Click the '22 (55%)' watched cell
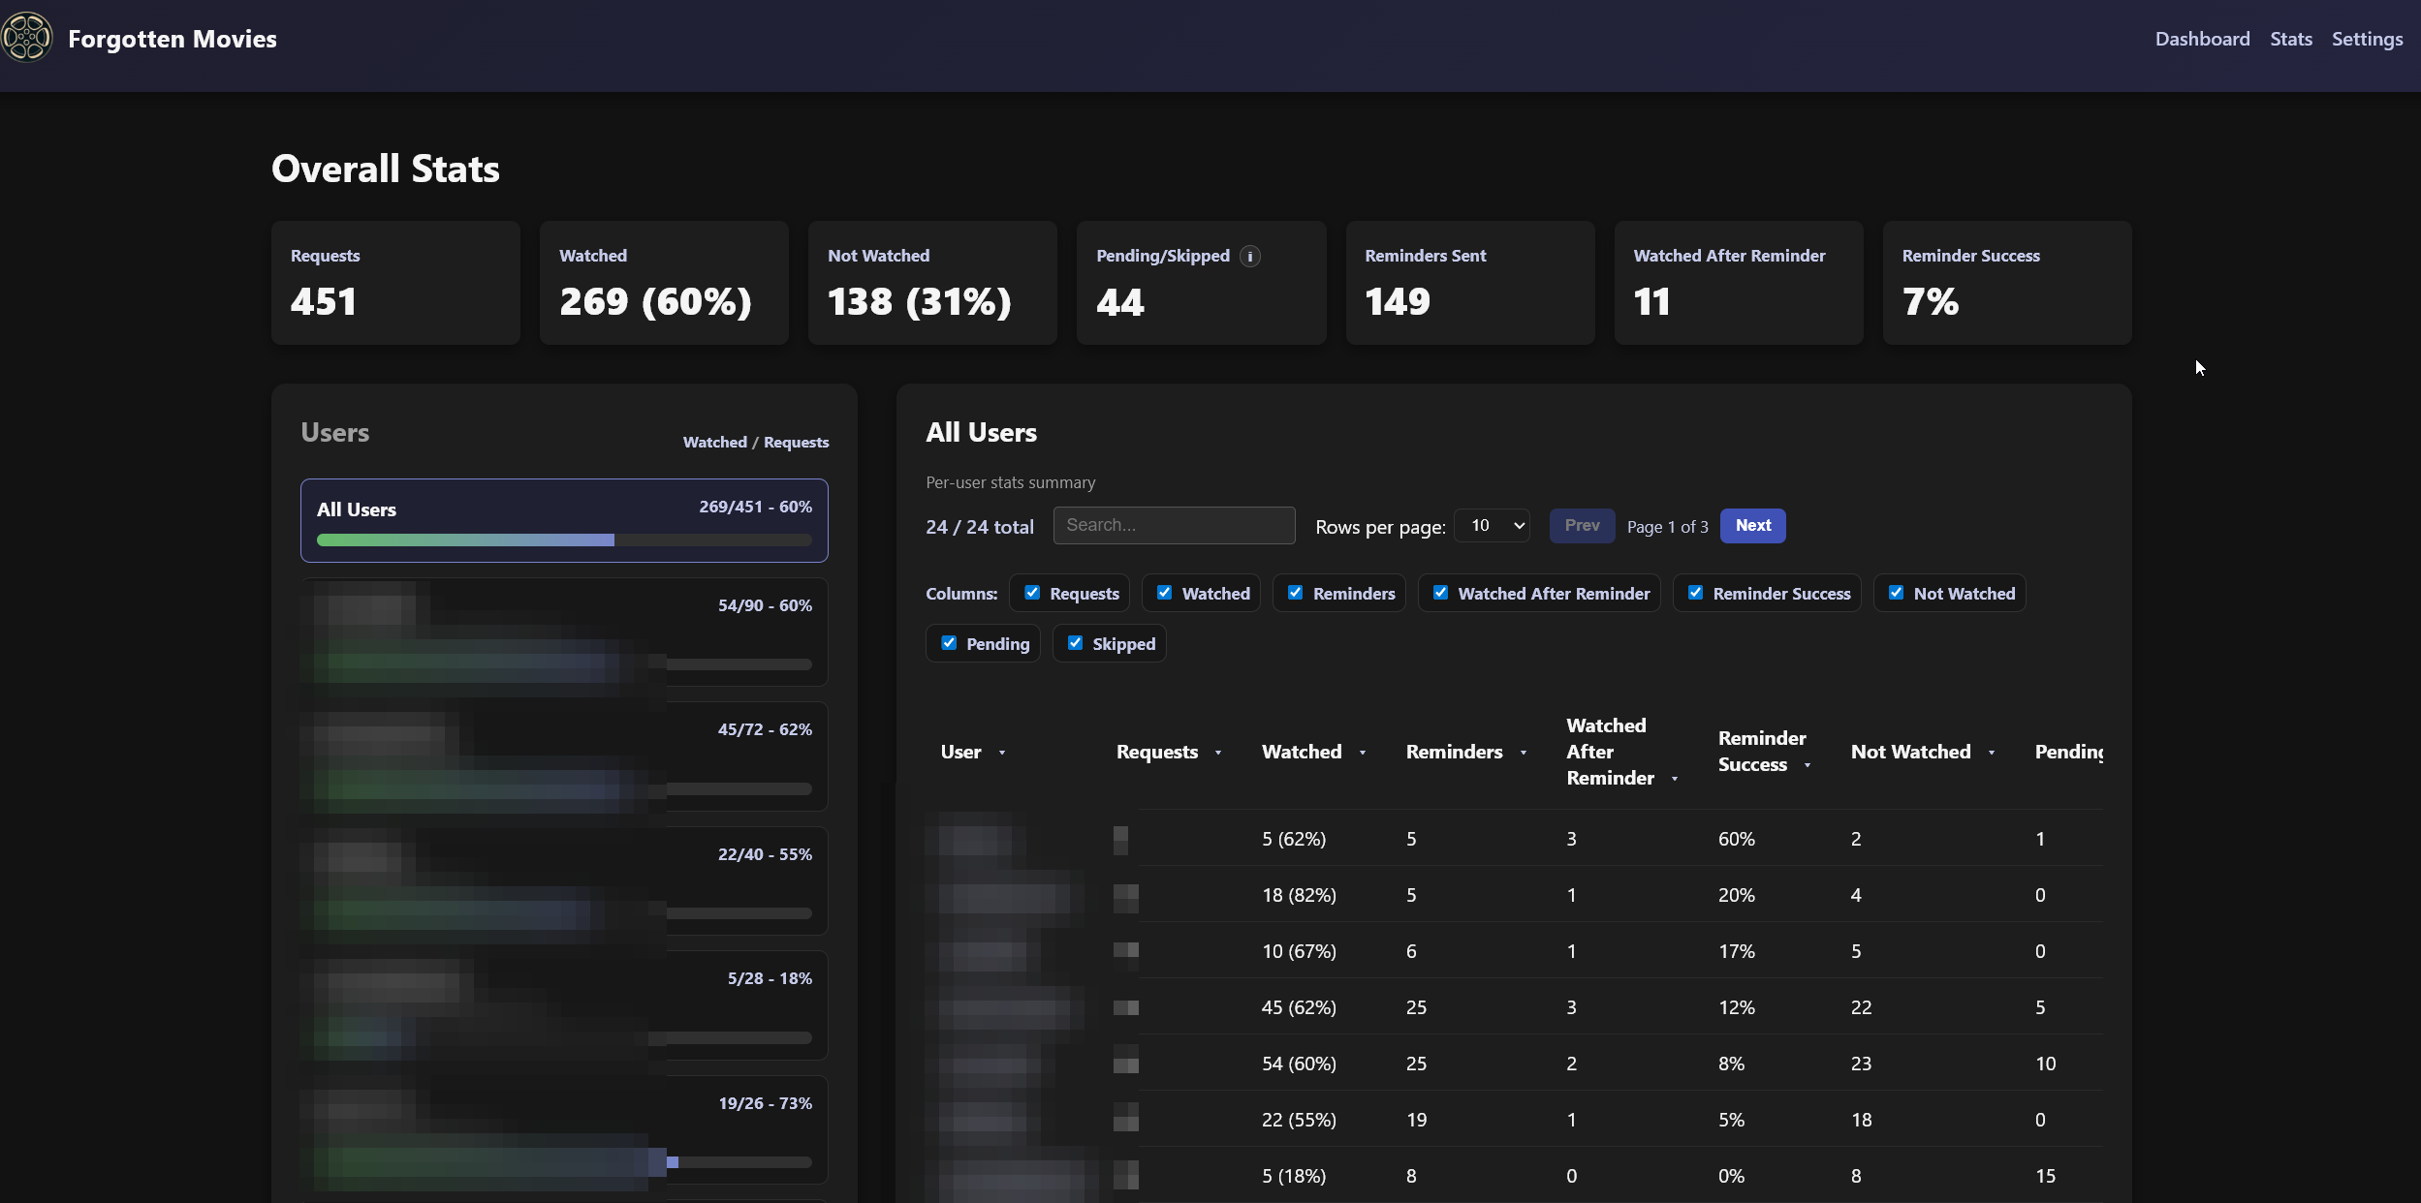 [1299, 1120]
